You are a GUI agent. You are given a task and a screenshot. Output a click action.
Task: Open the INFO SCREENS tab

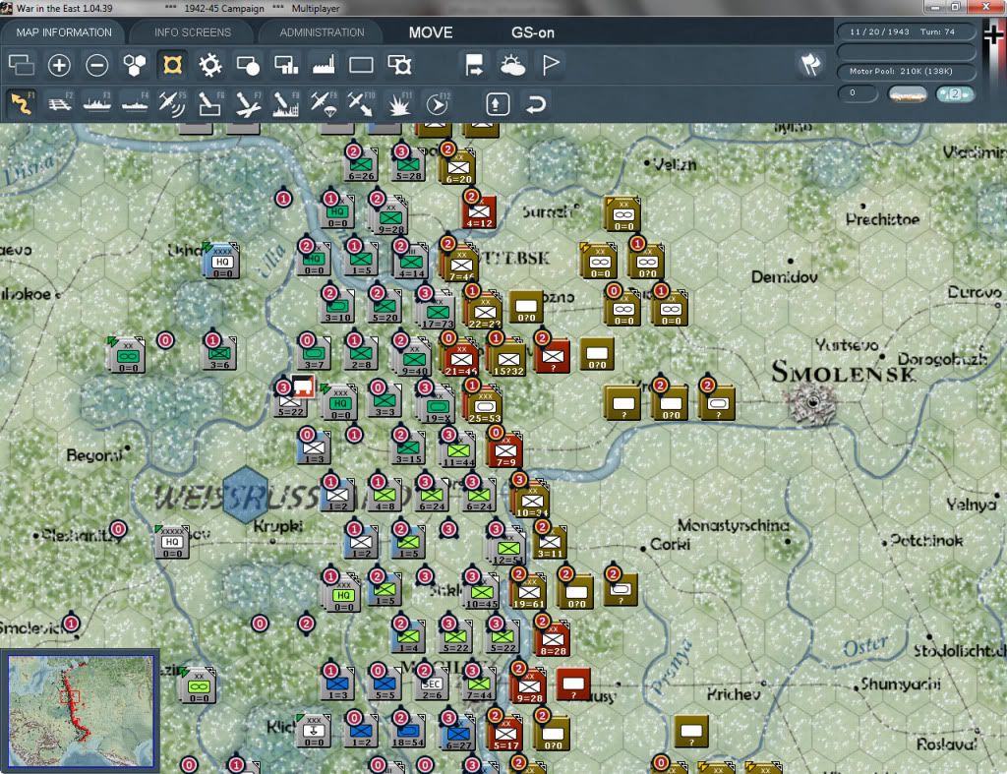coord(192,32)
